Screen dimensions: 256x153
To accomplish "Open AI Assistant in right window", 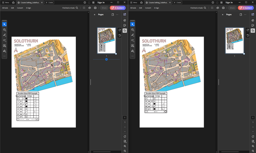I will pyautogui.click(x=246, y=8).
